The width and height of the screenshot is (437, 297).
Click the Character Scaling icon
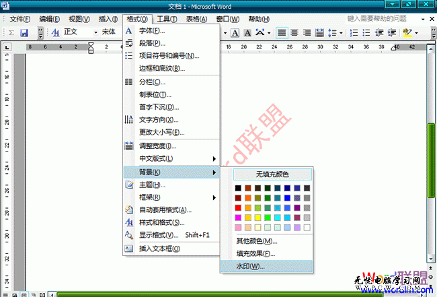point(260,32)
